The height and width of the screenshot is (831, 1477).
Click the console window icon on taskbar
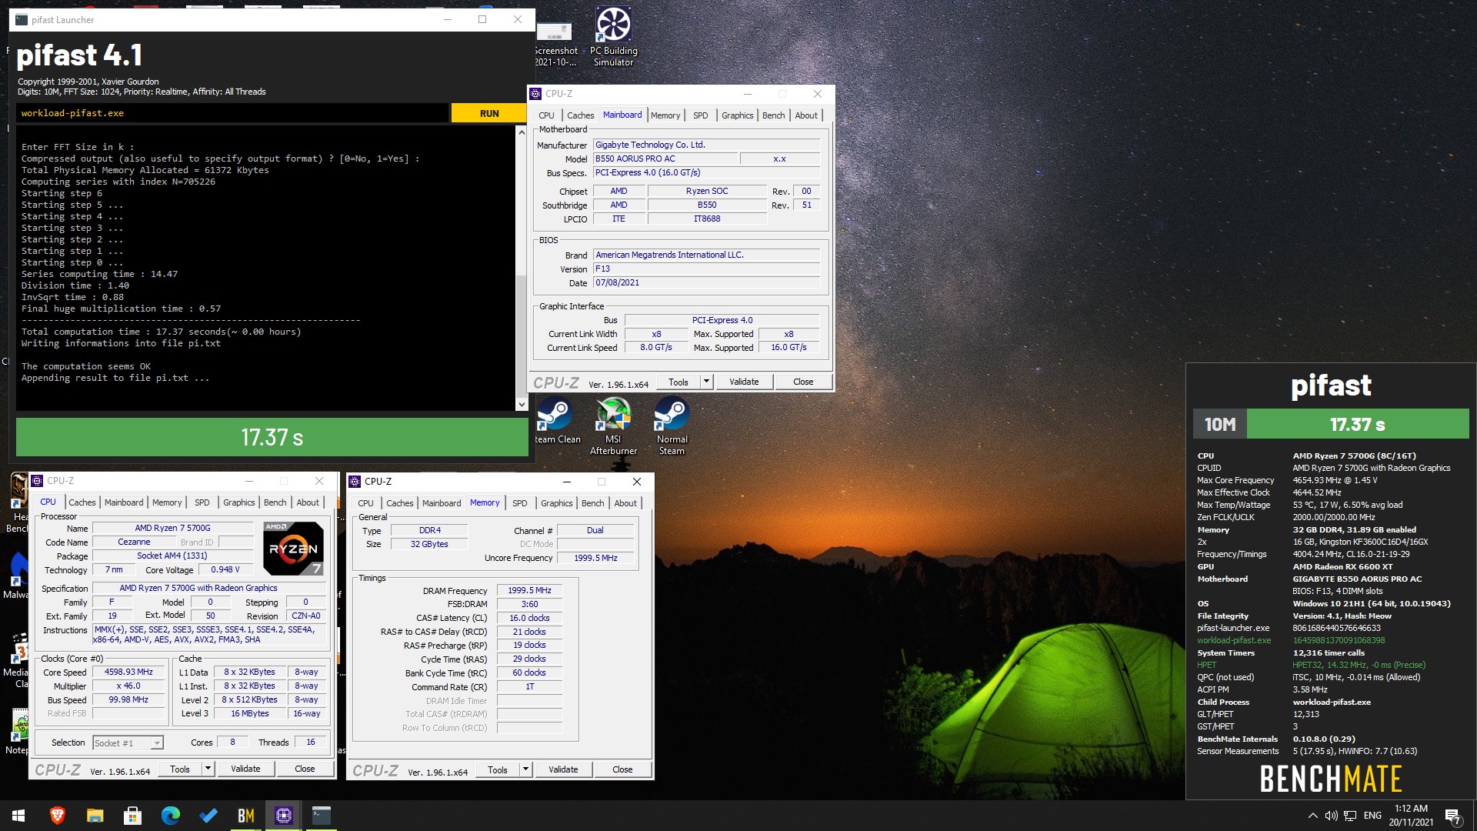[321, 816]
